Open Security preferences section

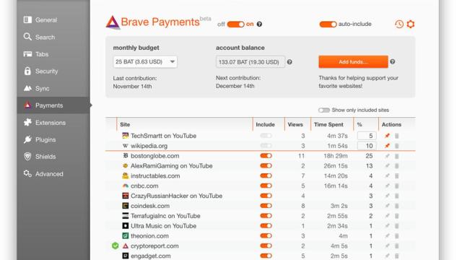(53, 71)
